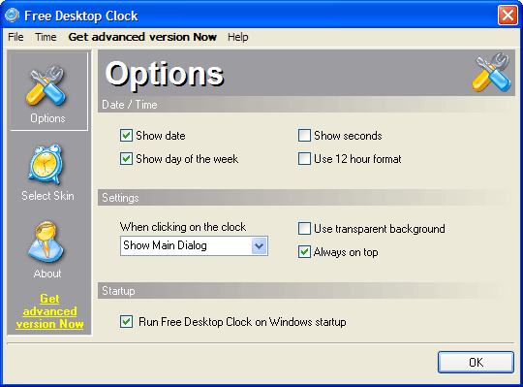523x387 pixels.
Task: Disable Show day of the week
Action: (x=127, y=159)
